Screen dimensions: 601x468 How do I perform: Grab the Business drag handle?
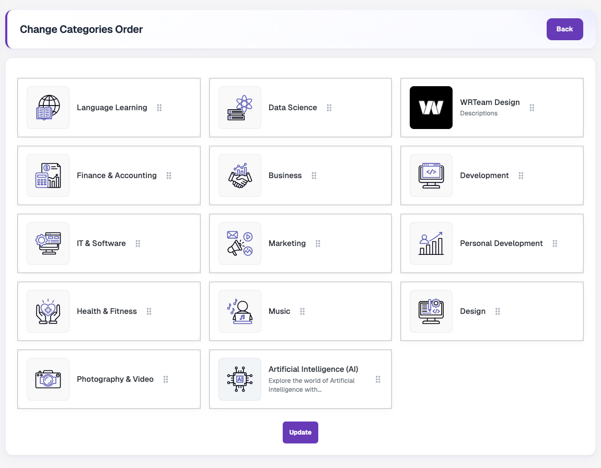[x=314, y=175]
